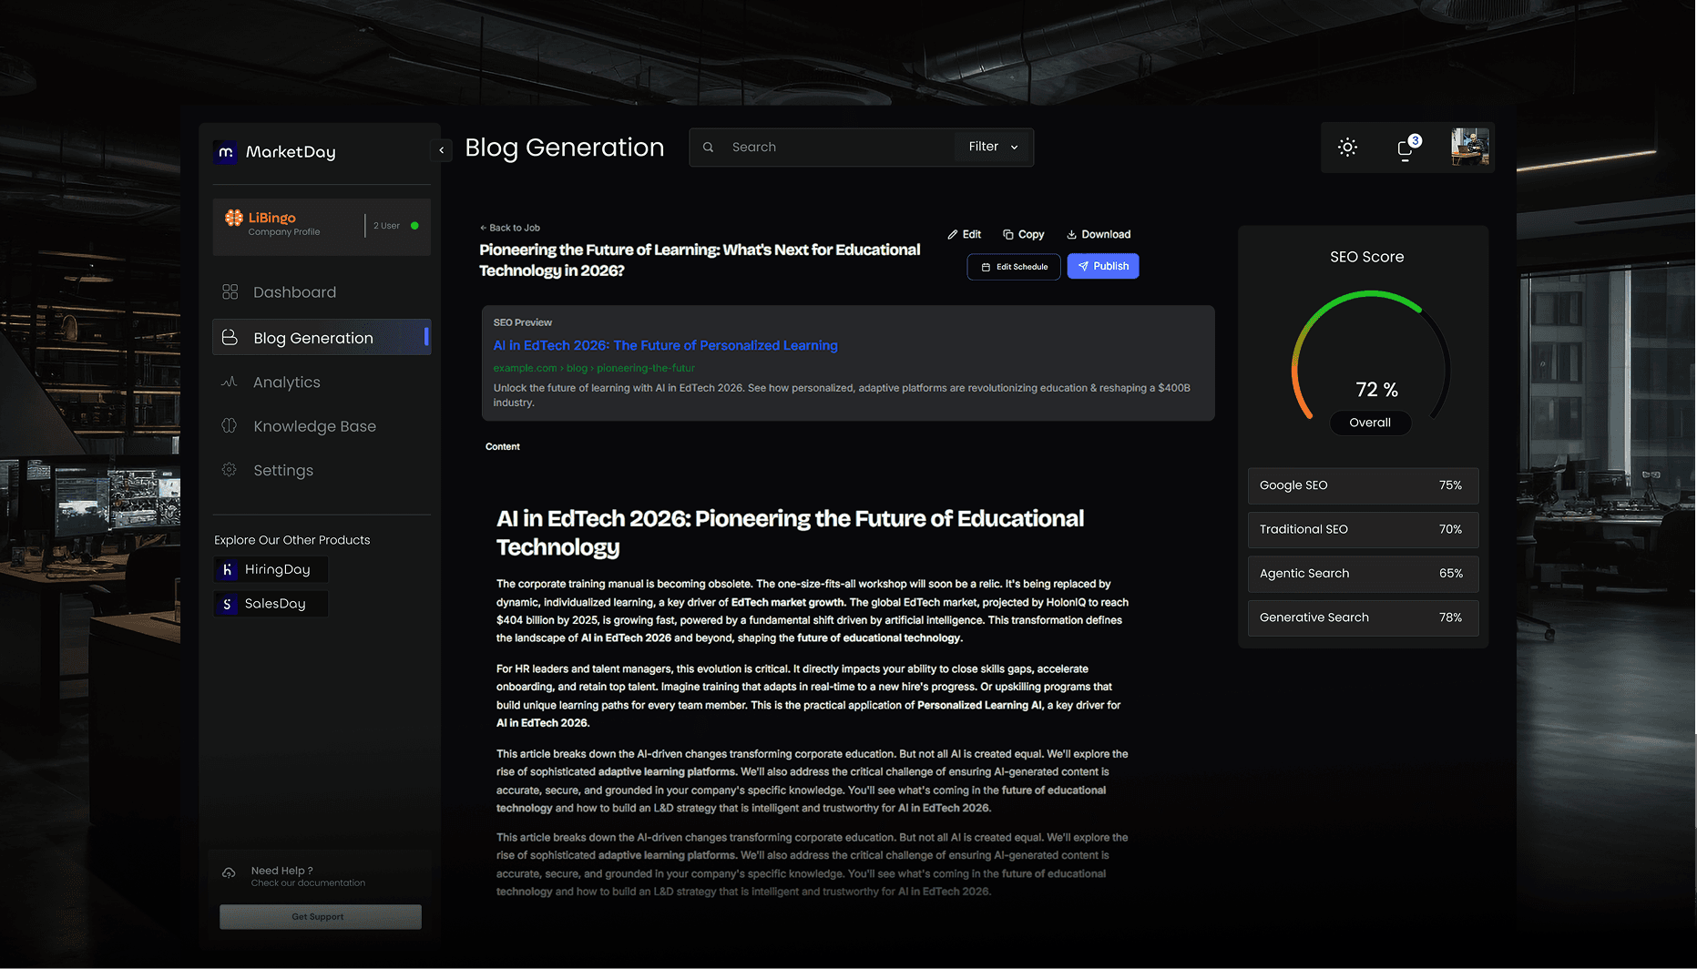Click the example.com blog URL breadcrumb
This screenshot has height=969, width=1697.
594,368
